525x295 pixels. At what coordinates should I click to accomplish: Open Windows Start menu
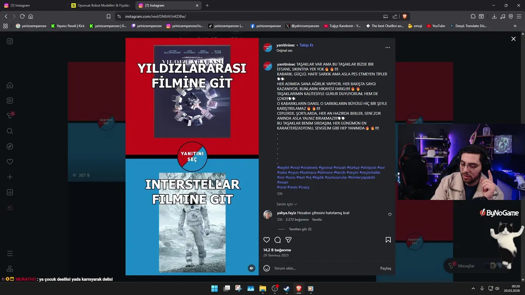[x=215, y=288]
